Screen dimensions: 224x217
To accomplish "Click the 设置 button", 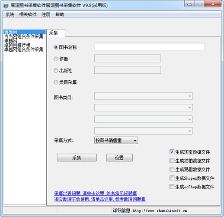I will click(119, 158).
